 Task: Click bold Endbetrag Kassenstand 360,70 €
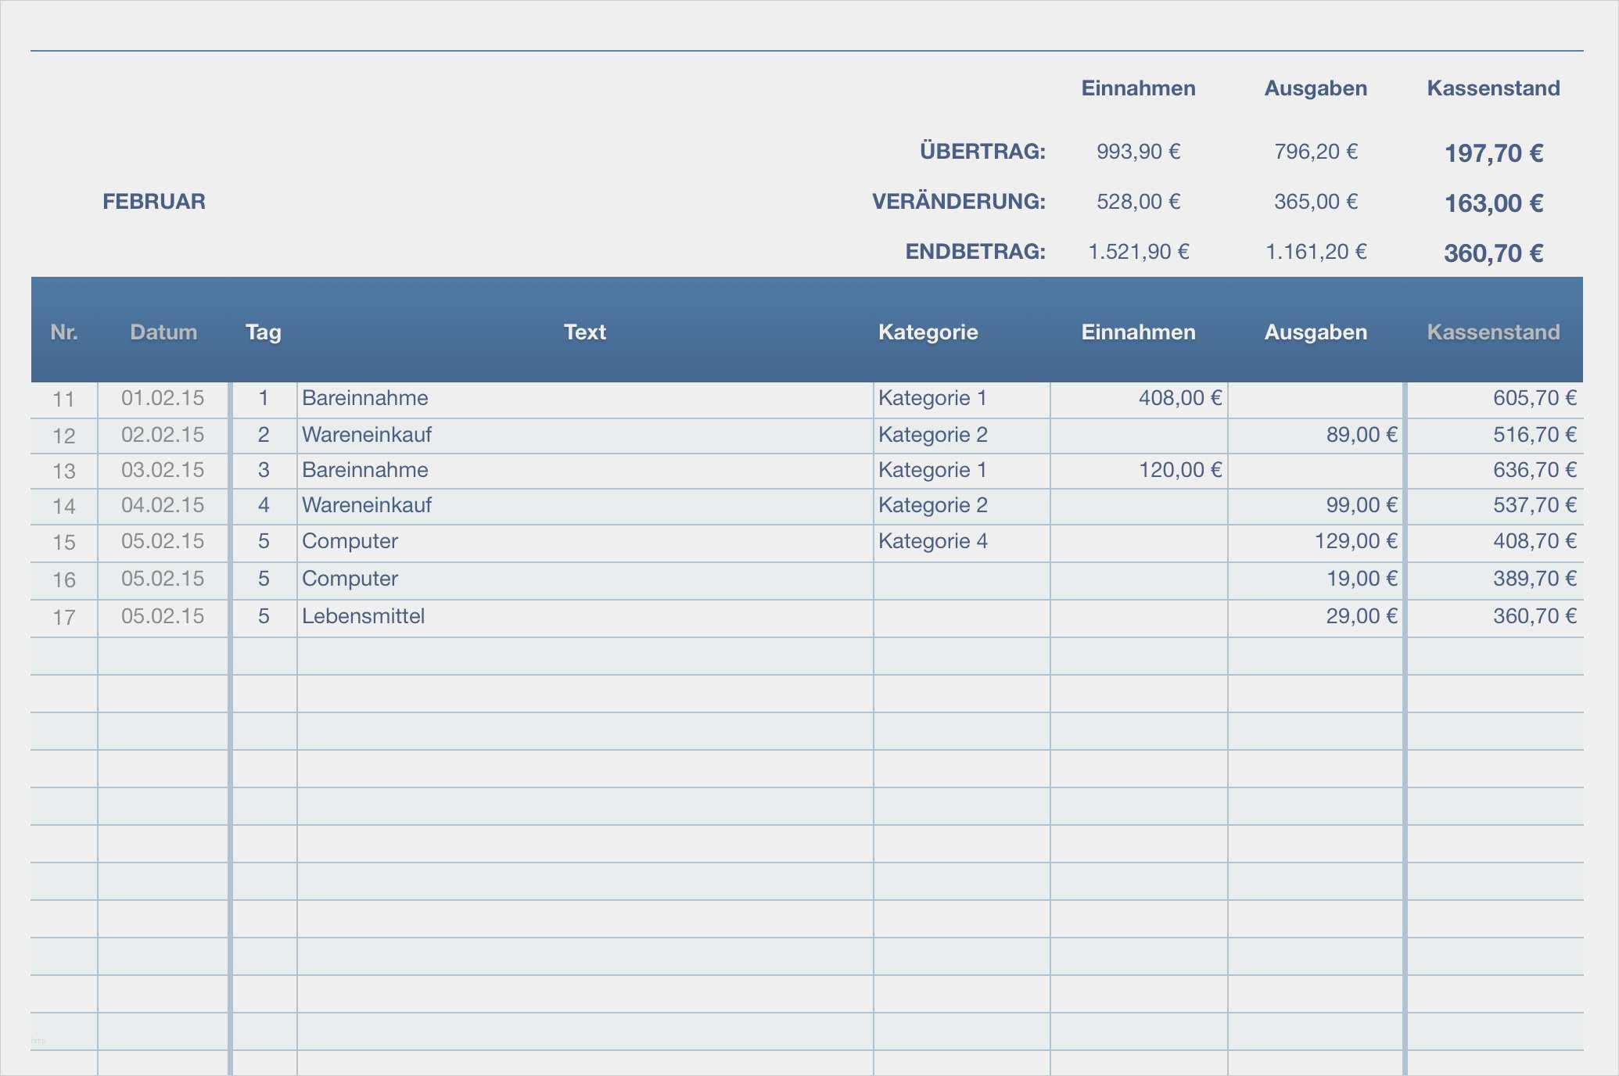pos(1493,253)
